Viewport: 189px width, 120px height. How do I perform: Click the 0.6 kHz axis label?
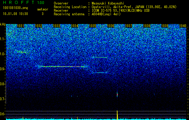pyautogui.click(x=2, y=114)
